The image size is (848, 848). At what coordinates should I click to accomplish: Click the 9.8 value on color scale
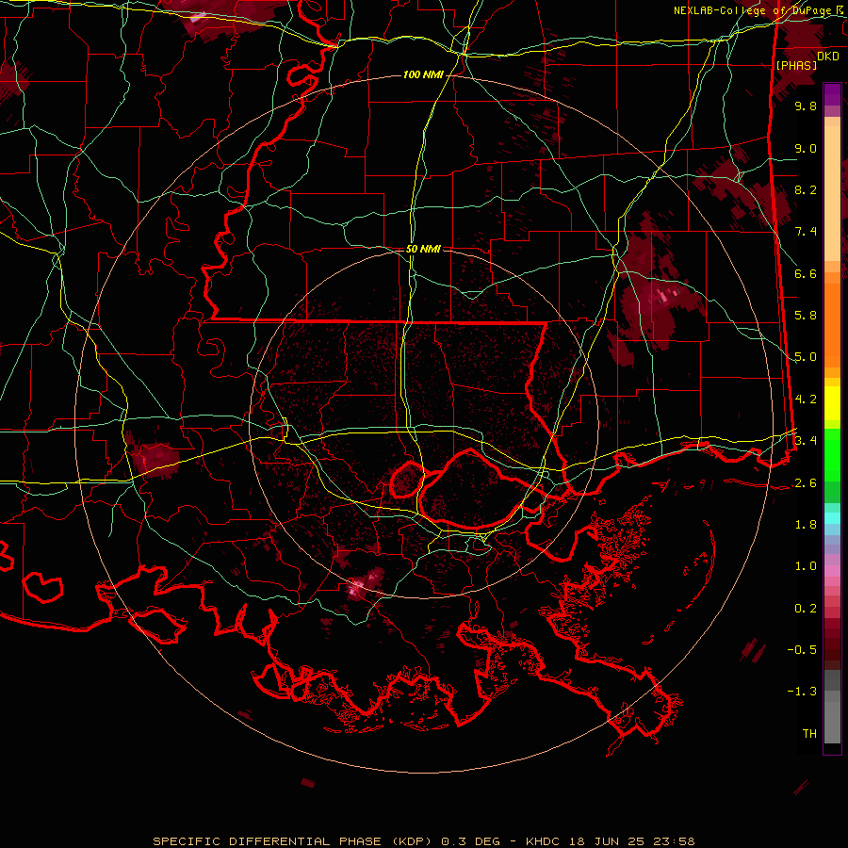[x=806, y=106]
